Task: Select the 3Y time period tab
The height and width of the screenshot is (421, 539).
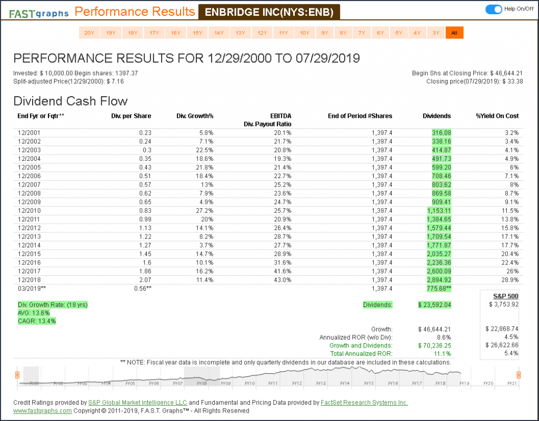Action: click(x=436, y=33)
